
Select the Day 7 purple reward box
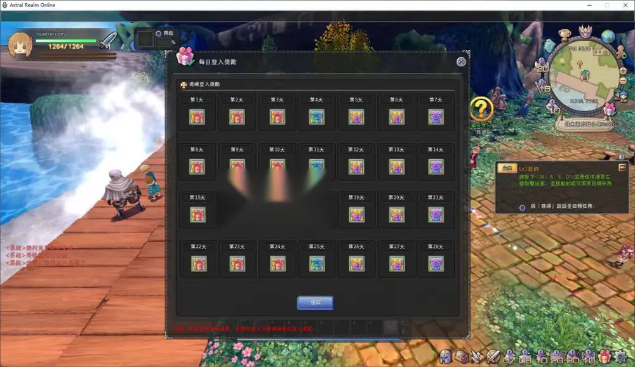point(436,117)
